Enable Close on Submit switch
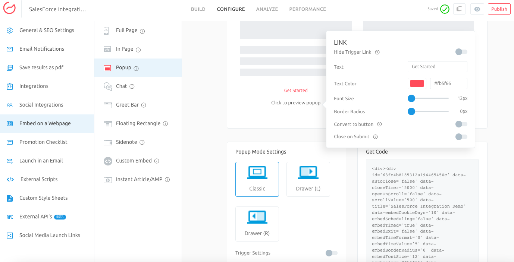The width and height of the screenshot is (514, 262). 461,137
